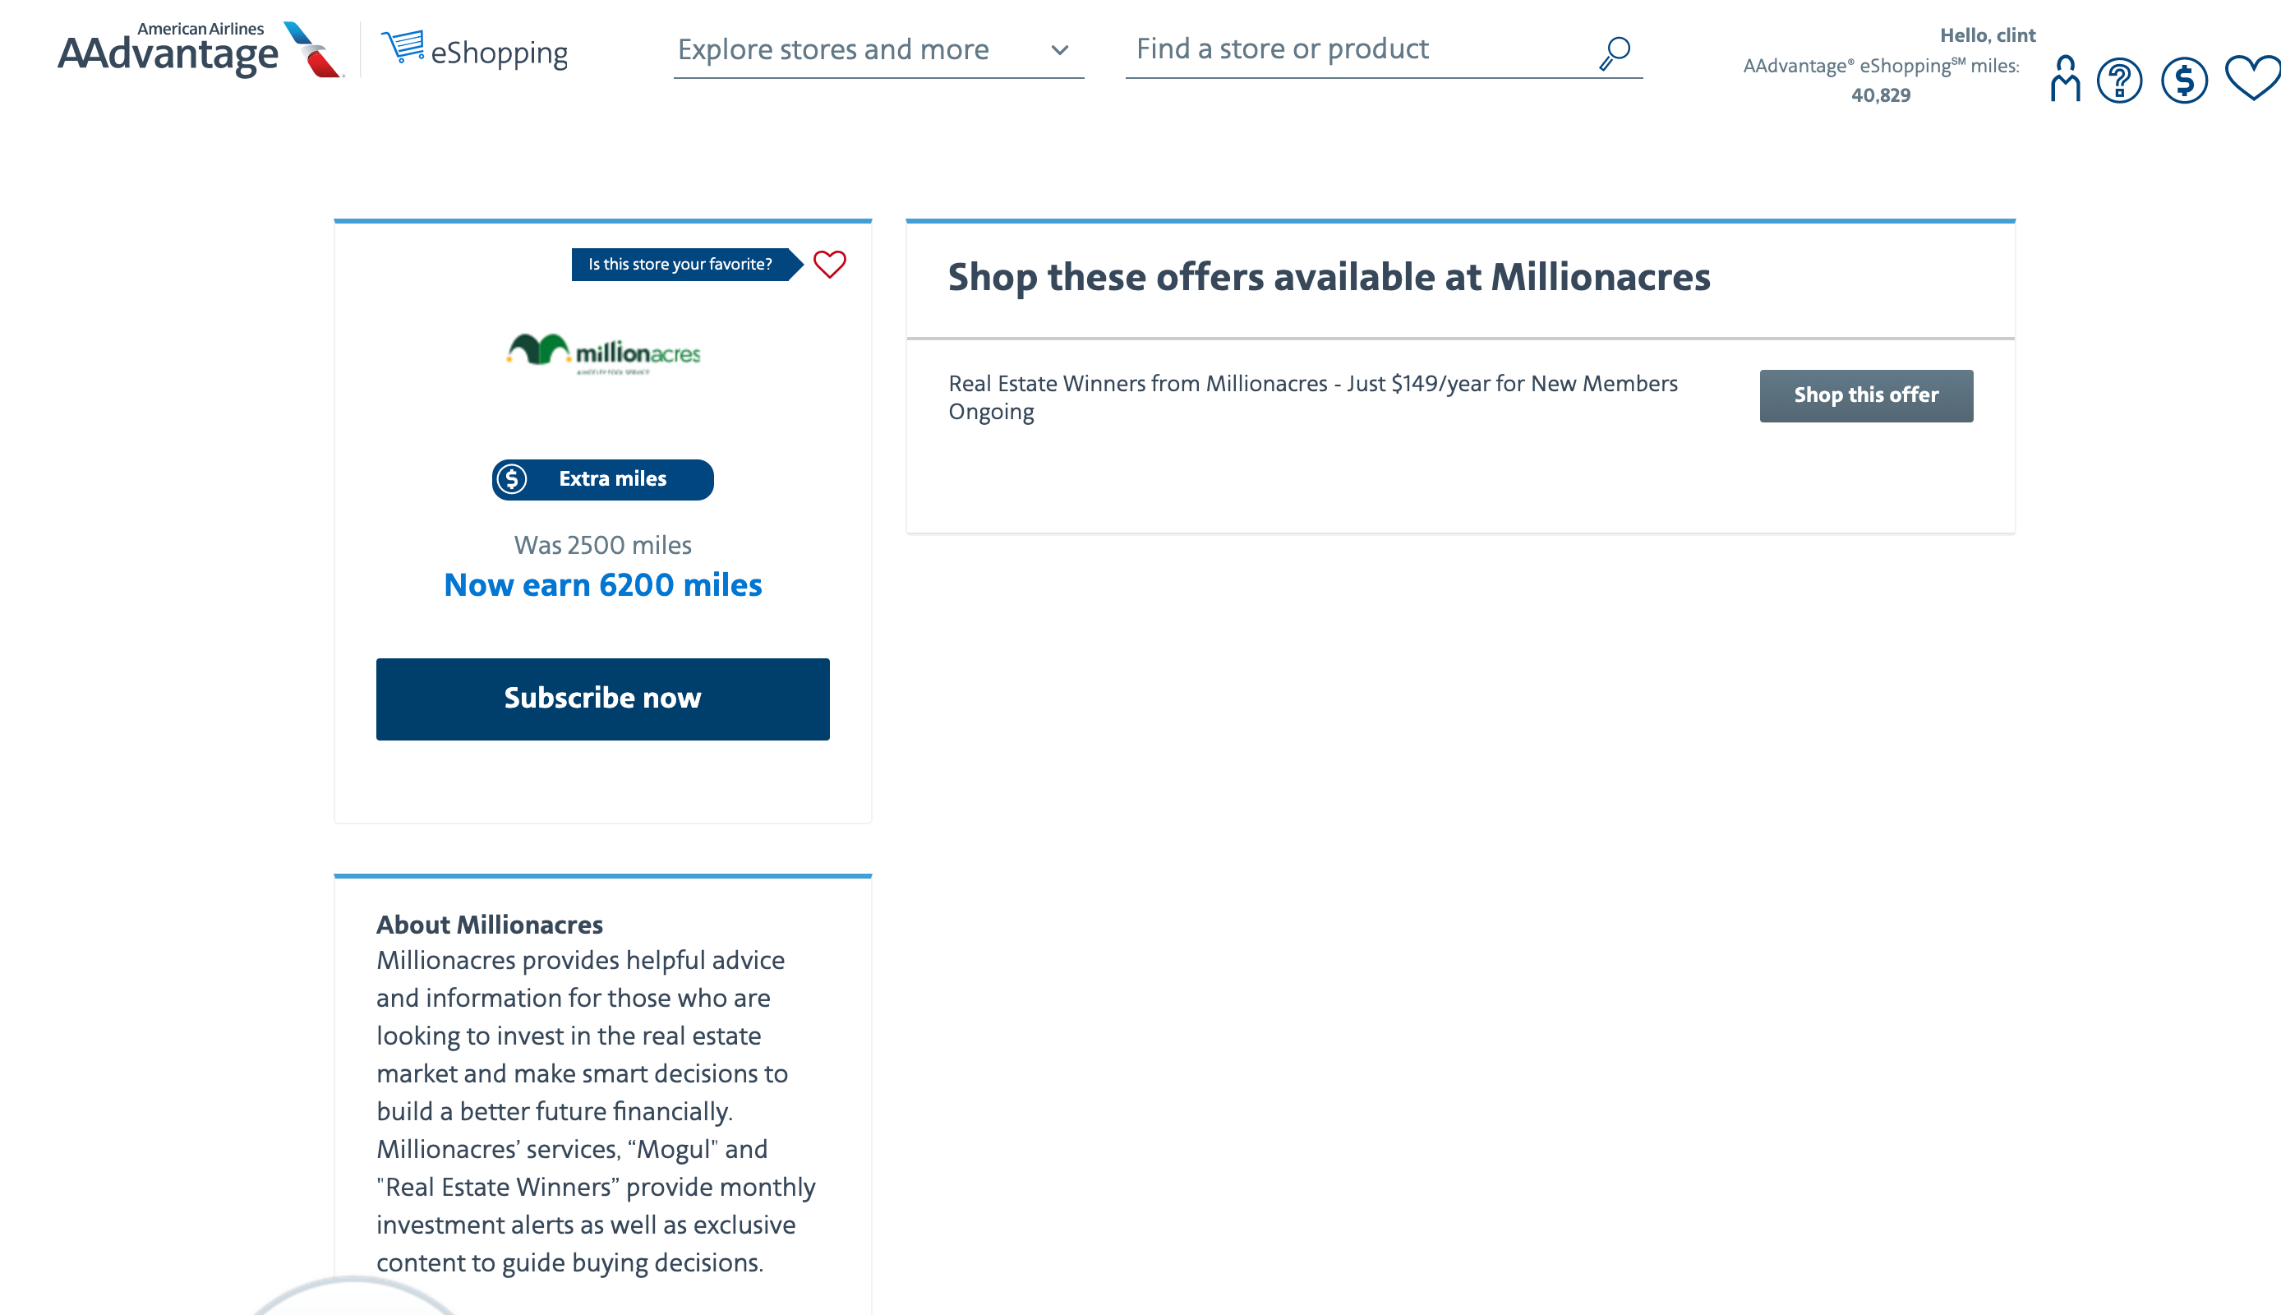Click the 'Is this store your favorite?' label

point(680,265)
